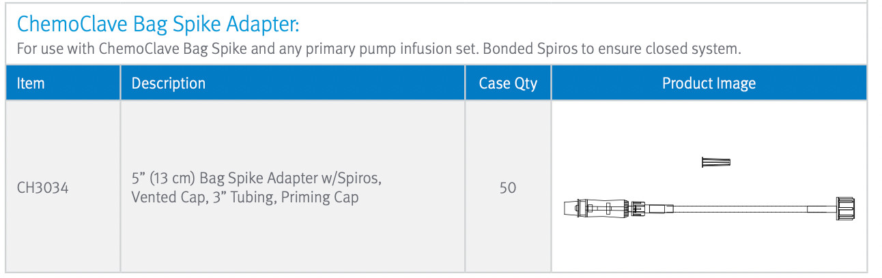882x278 pixels.
Task: Click the ribbed junction connector right of the Spiros body
Action: click(638, 208)
